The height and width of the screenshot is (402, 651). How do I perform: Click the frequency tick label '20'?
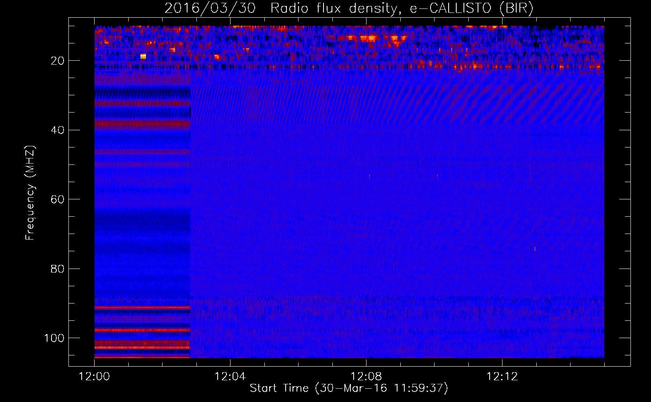click(x=58, y=61)
